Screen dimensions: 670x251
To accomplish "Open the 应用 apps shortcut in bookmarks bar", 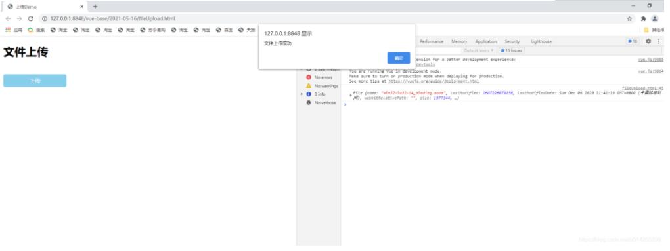I will 14,30.
